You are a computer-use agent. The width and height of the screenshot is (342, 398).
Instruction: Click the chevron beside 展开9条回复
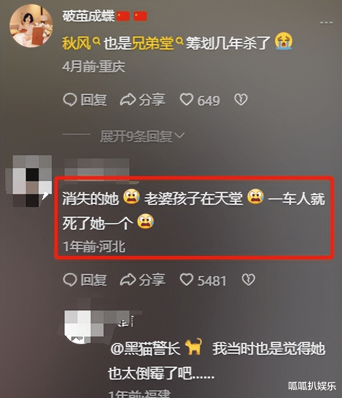click(x=180, y=136)
